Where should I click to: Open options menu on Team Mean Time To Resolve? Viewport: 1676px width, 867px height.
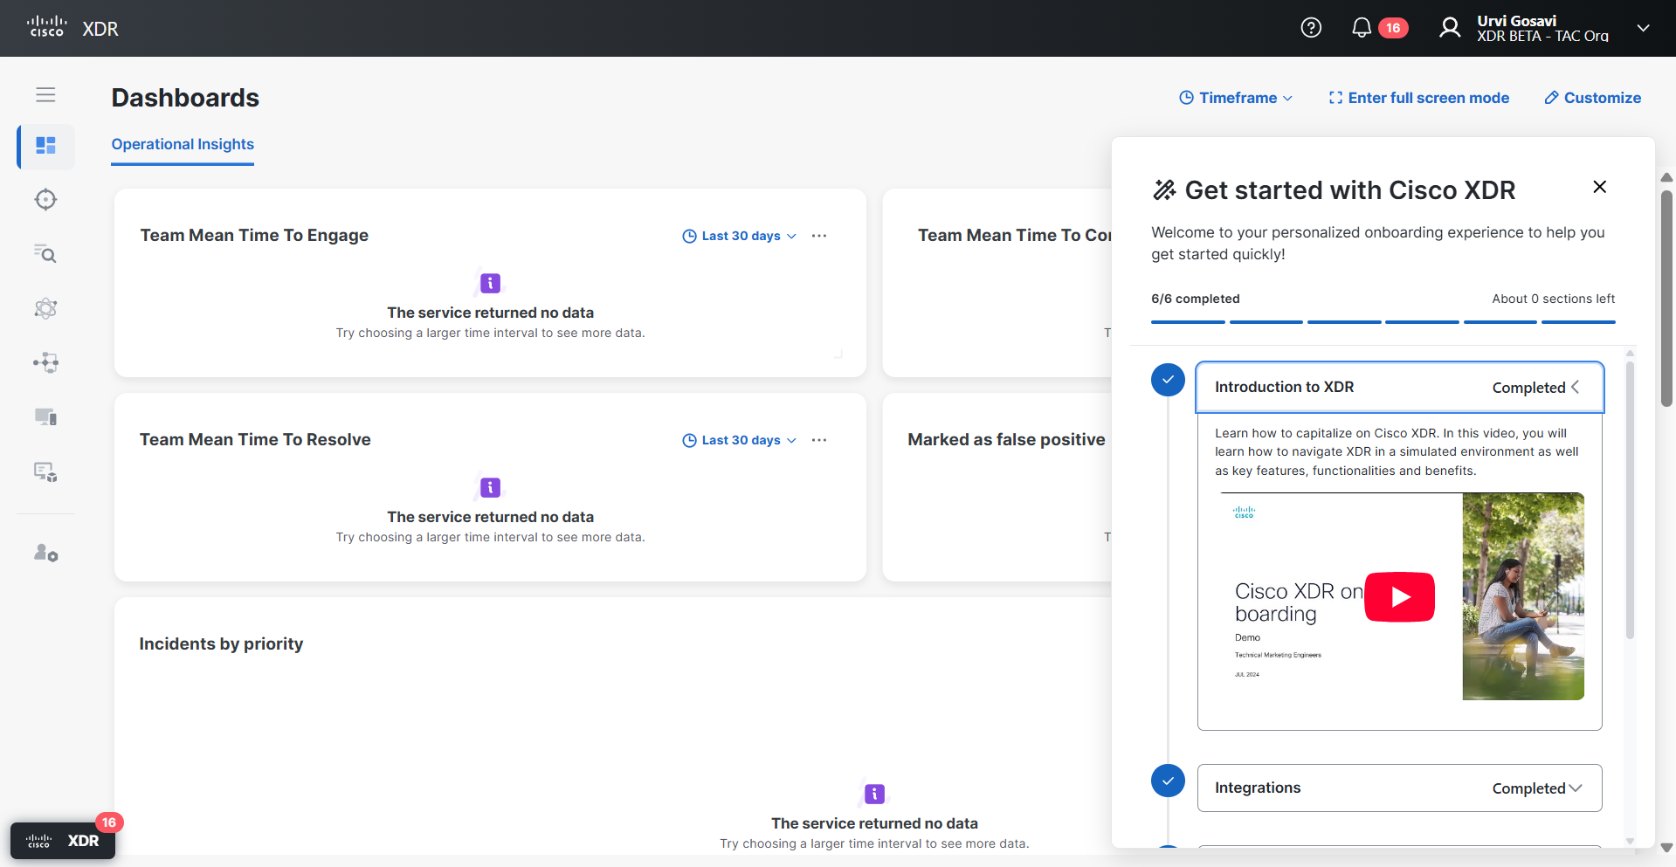pyautogui.click(x=819, y=440)
